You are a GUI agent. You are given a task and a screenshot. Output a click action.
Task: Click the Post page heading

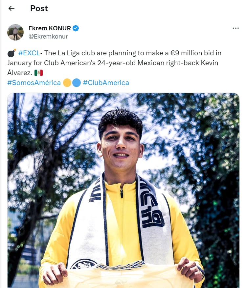[x=39, y=9]
